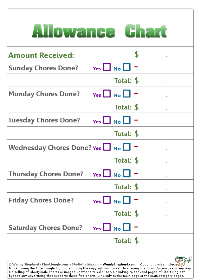Image resolution: width=200 pixels, height=280 pixels.
Task: Check the Sunday No checkbox
Action: pos(127,67)
